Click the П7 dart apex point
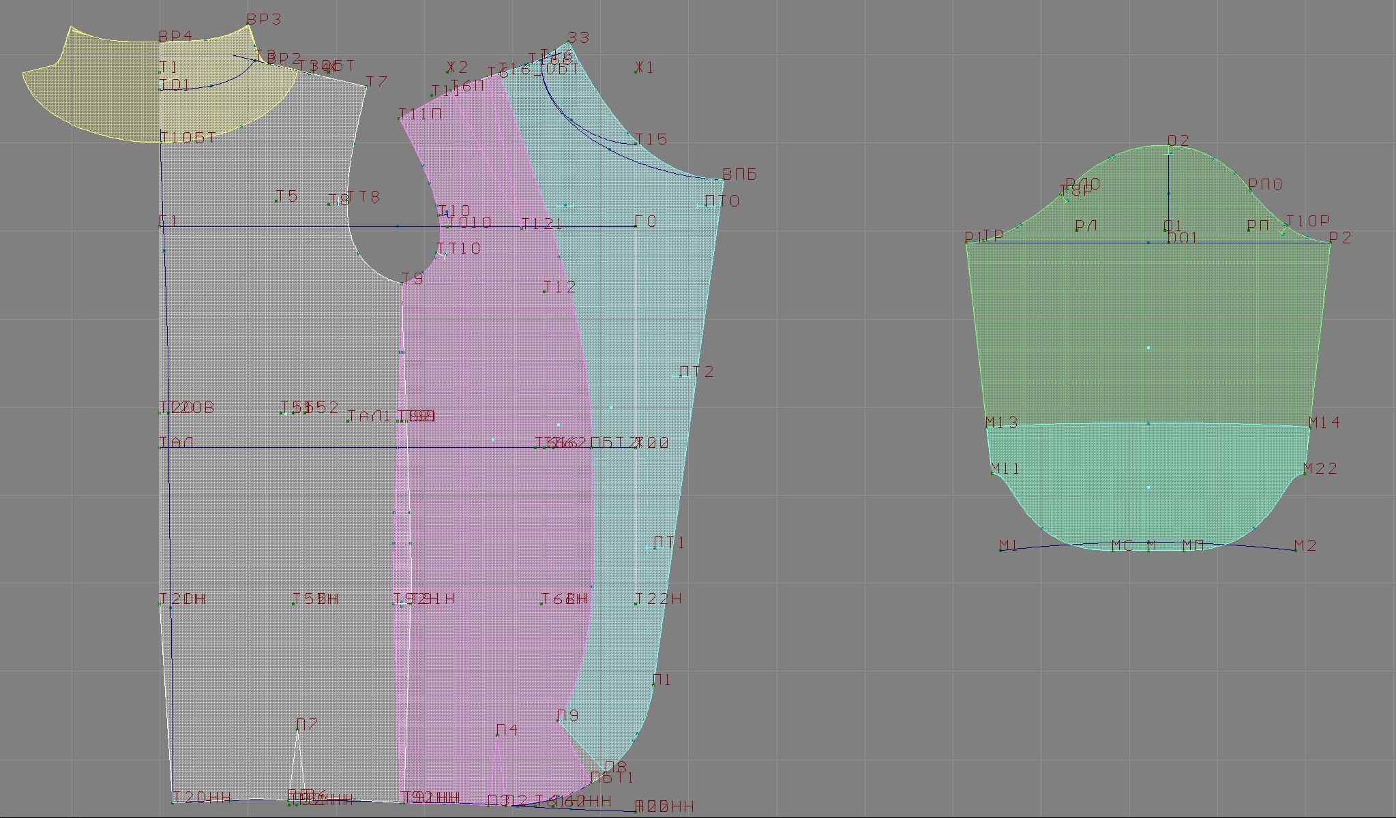 point(297,729)
